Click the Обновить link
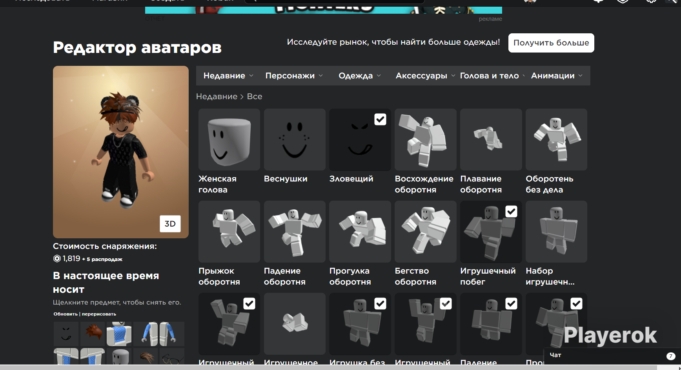681x370 pixels. point(66,314)
